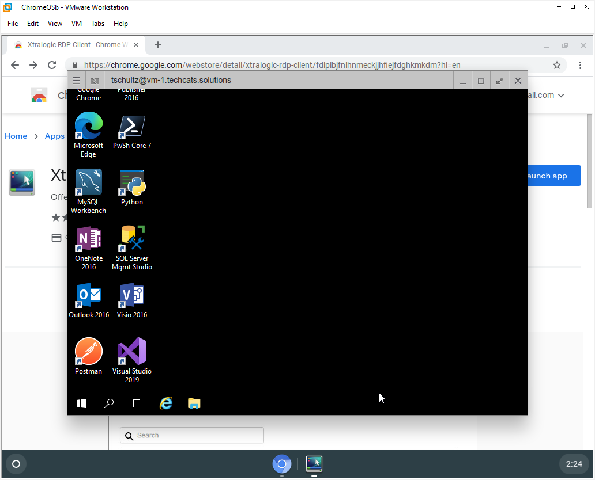Click the Windows taskbar search icon

[109, 403]
